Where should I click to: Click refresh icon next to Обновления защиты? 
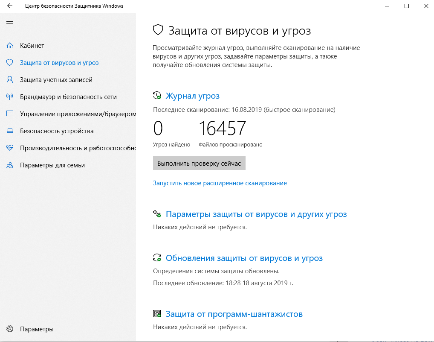click(157, 258)
